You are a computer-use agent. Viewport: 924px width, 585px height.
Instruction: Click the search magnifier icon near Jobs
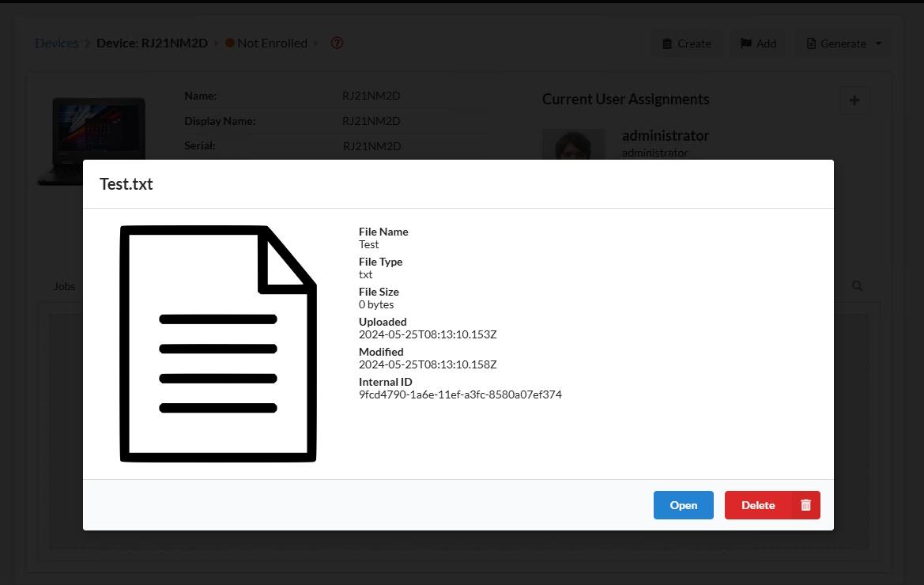click(x=857, y=286)
